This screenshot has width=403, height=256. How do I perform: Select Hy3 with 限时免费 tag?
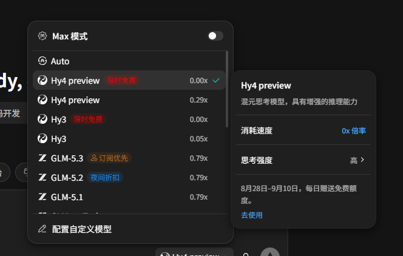pos(129,120)
